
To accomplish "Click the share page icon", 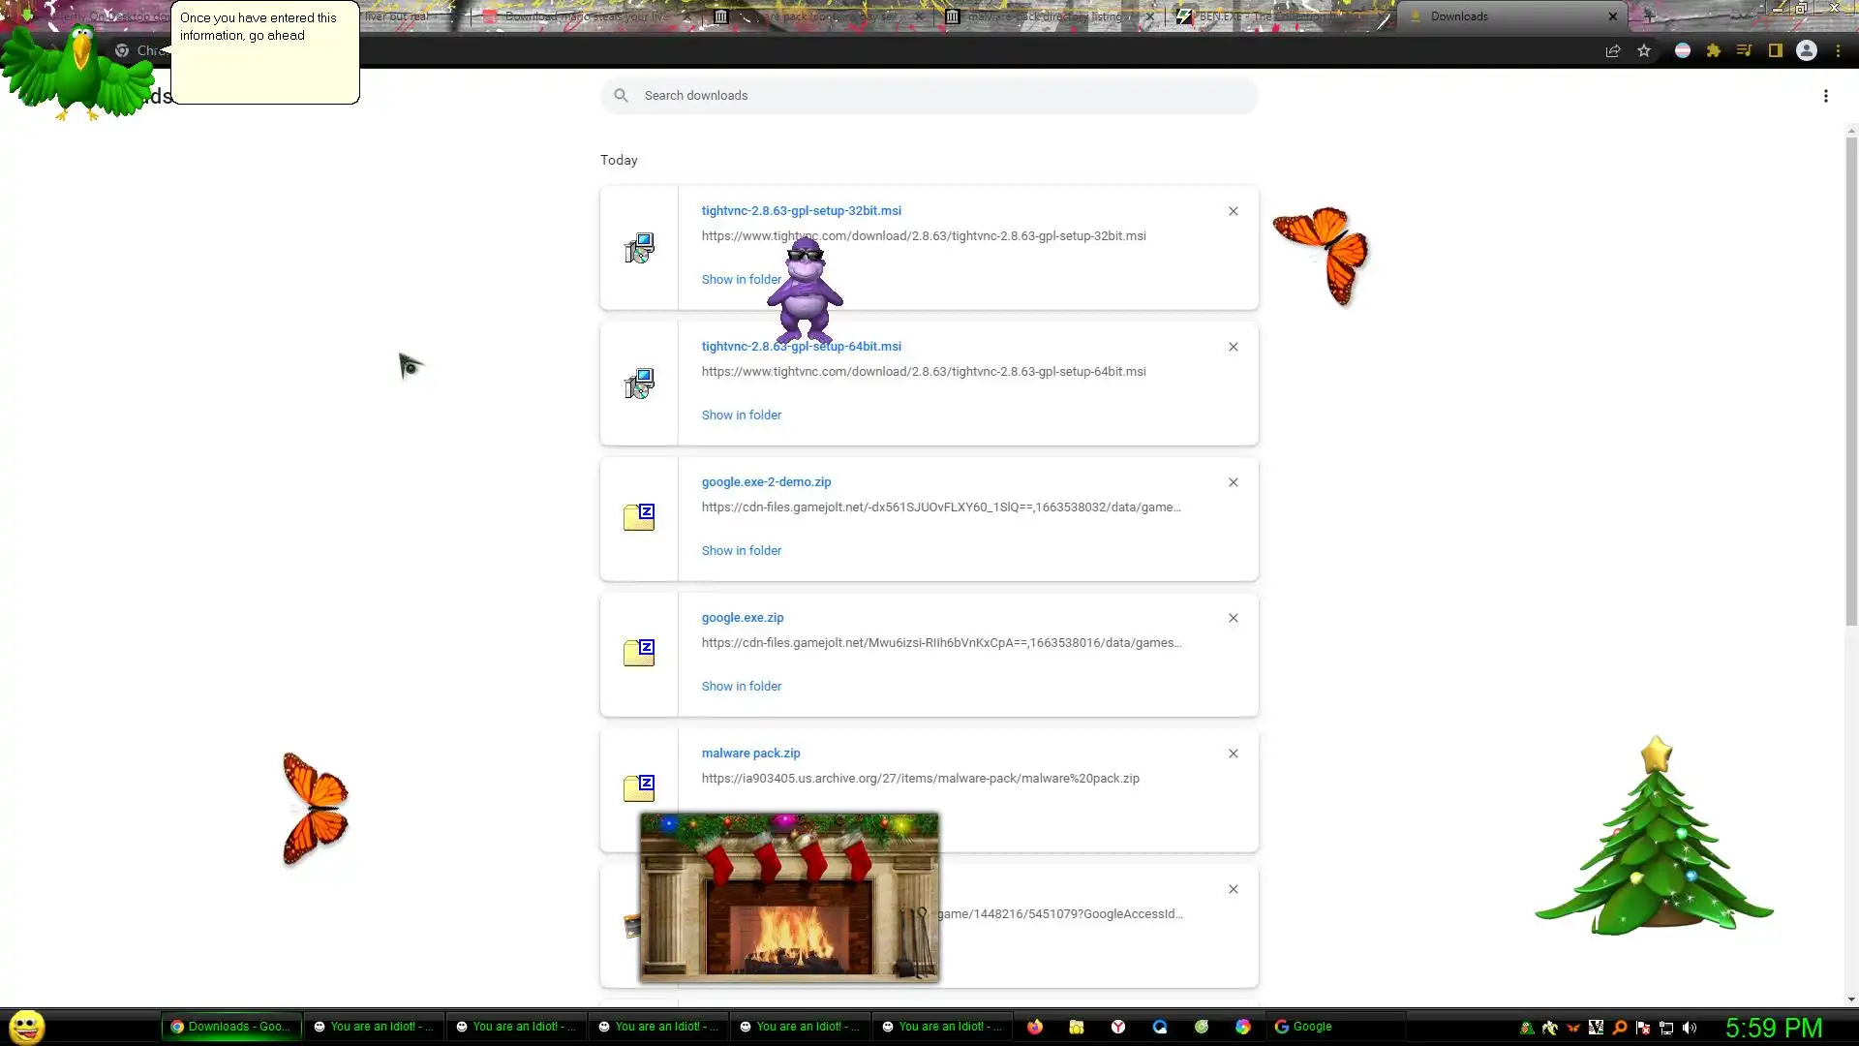I will click(x=1613, y=51).
